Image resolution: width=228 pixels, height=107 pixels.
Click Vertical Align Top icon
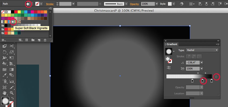click(x=220, y=4)
